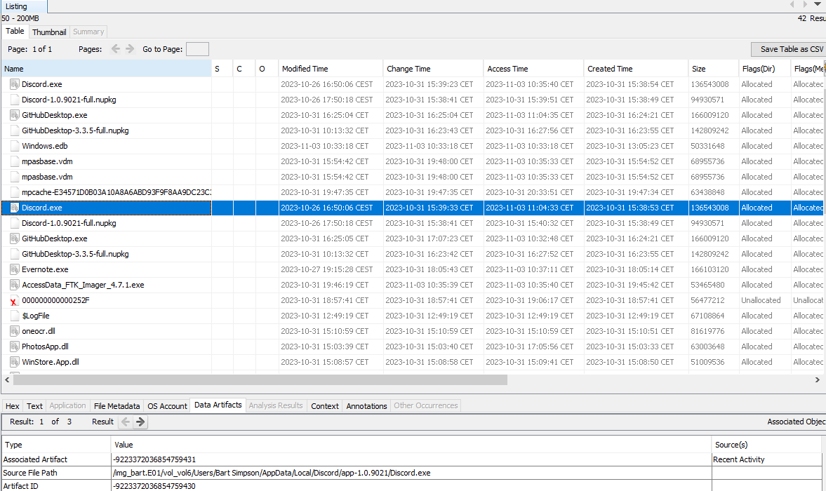The image size is (826, 491).
Task: Click the Go to Page input box
Action: (x=197, y=49)
